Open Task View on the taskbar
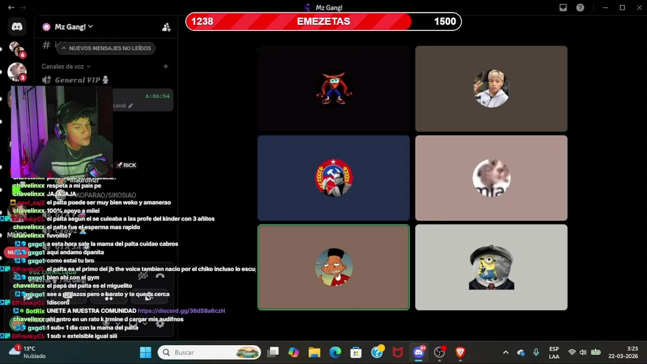This screenshot has height=364, width=647. [273, 352]
